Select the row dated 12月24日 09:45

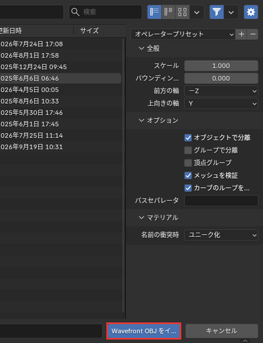click(x=61, y=67)
